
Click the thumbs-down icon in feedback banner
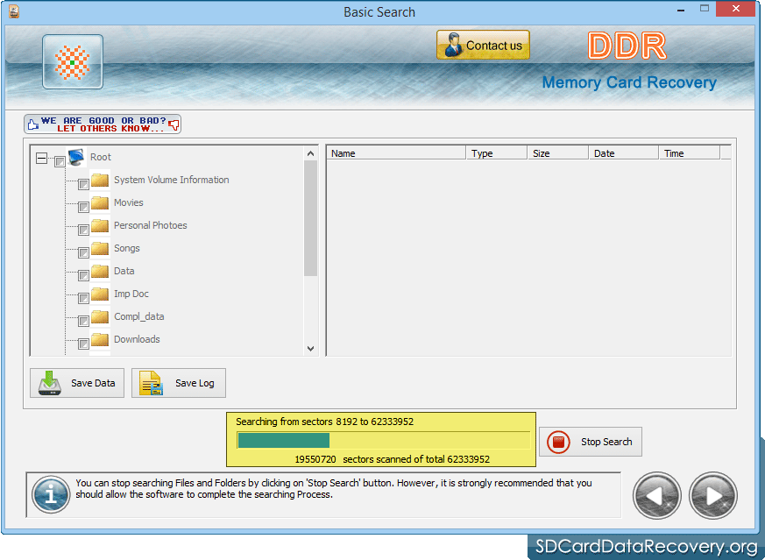pos(174,124)
